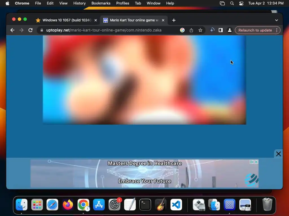
Task: Close the ad using small X icon
Action: pyautogui.click(x=256, y=162)
